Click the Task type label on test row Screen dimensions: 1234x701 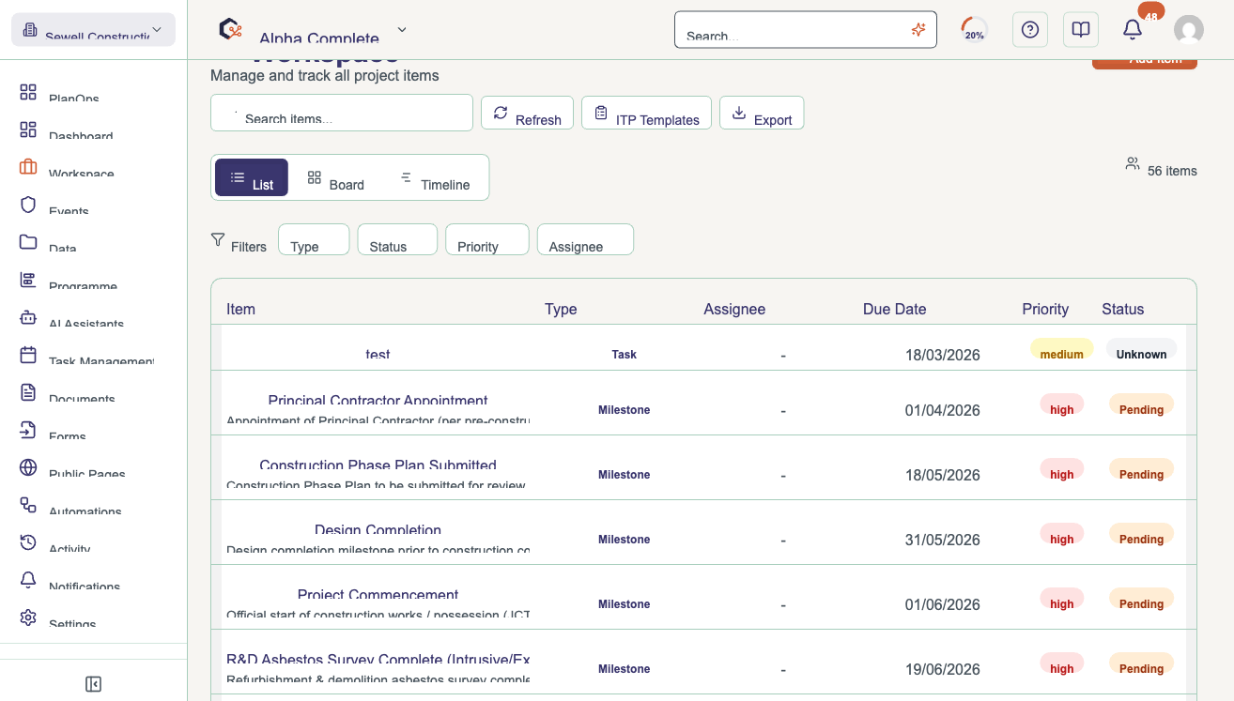tap(625, 355)
